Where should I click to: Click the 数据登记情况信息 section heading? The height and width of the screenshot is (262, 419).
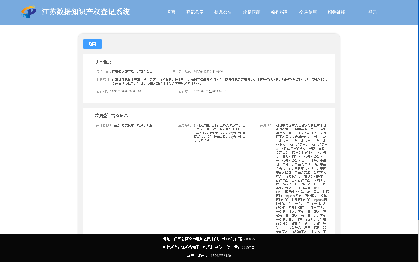[111, 116]
